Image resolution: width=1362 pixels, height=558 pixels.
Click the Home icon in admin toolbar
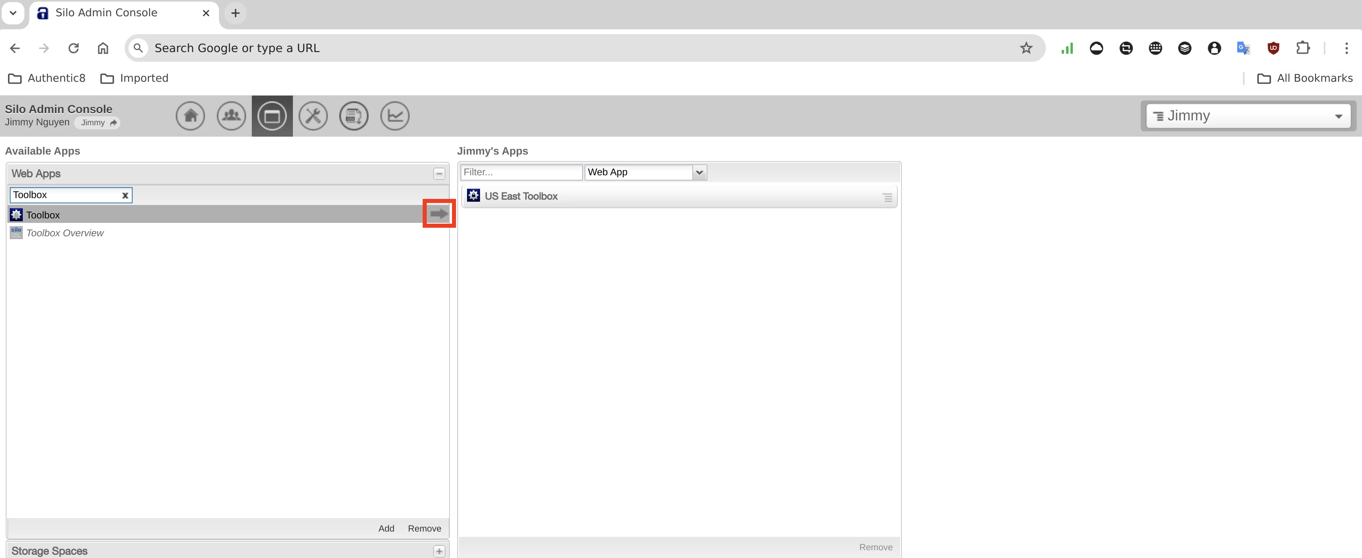pos(190,116)
